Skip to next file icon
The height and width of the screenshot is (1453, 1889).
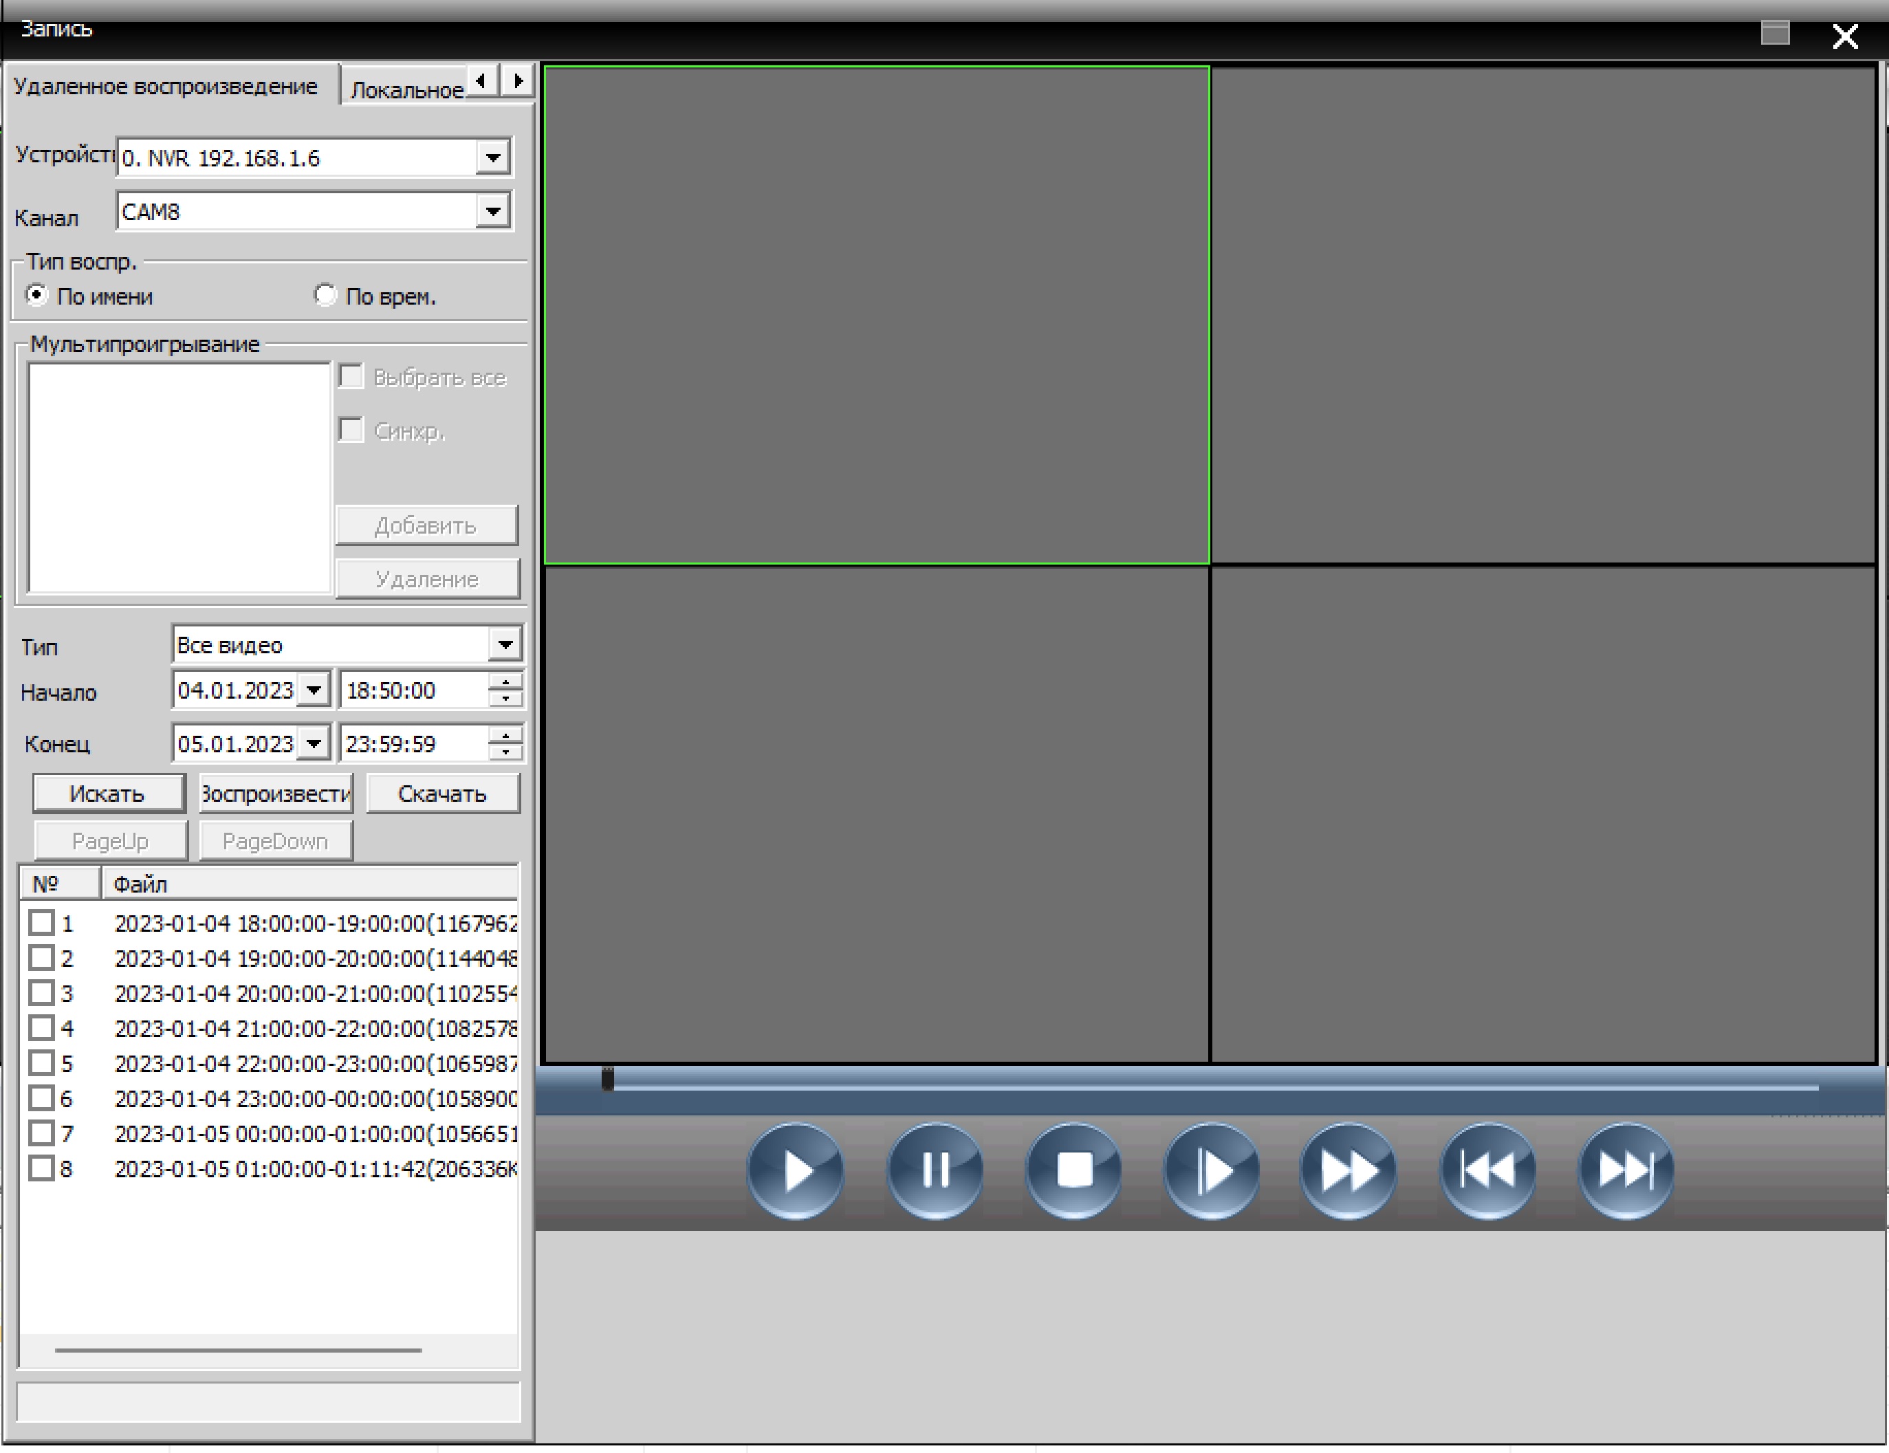[x=1625, y=1171]
